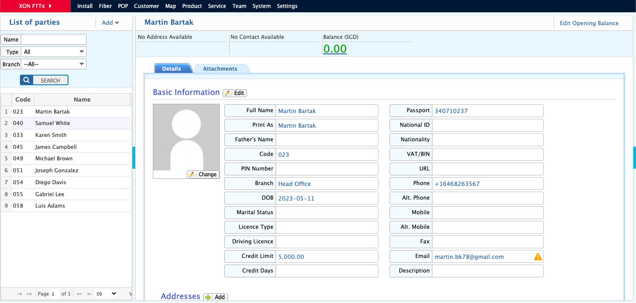Open the Branch filter dropdown
The image size is (636, 303).
(x=53, y=64)
